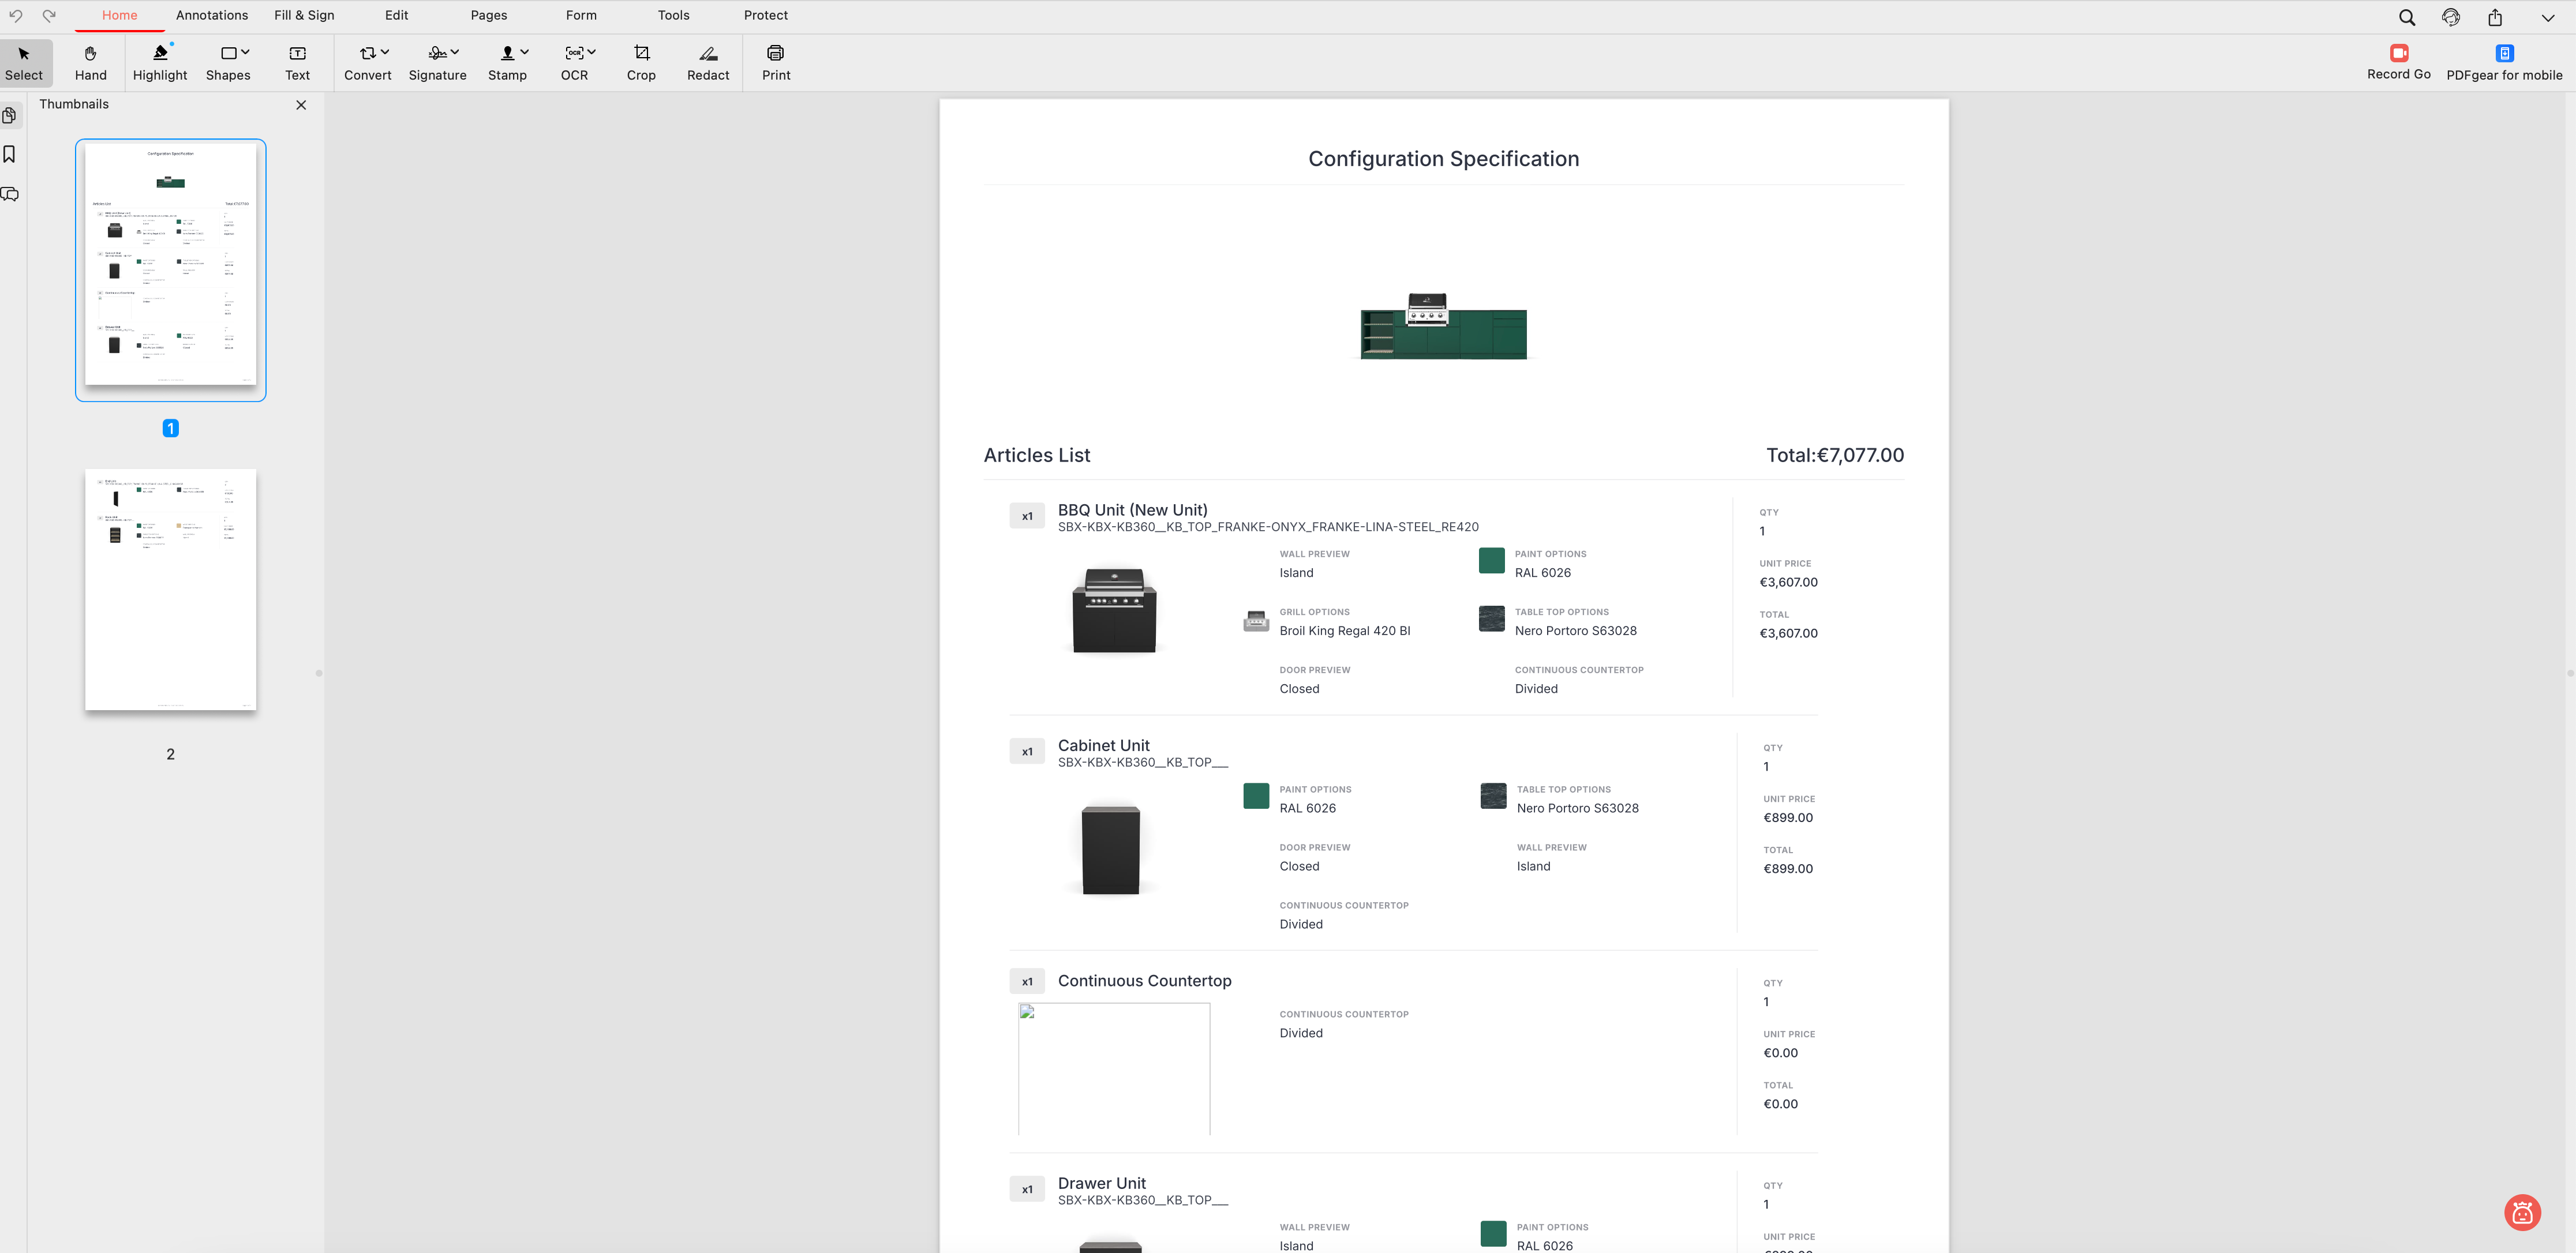This screenshot has width=2576, height=1253.
Task: Expand the Stamp options dropdown
Action: [525, 52]
